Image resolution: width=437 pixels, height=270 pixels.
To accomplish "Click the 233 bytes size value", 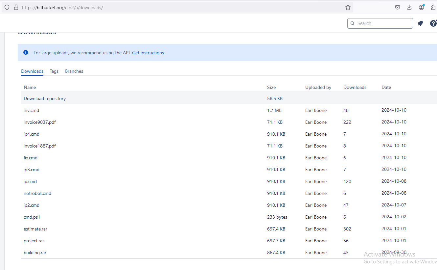I will pos(277,217).
